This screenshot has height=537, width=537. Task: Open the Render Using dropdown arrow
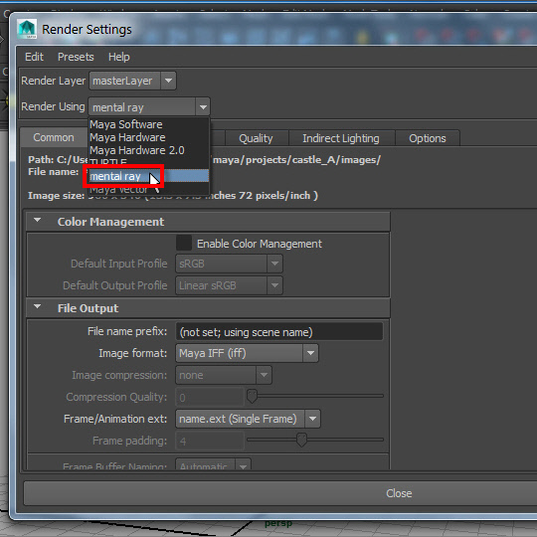coord(203,107)
